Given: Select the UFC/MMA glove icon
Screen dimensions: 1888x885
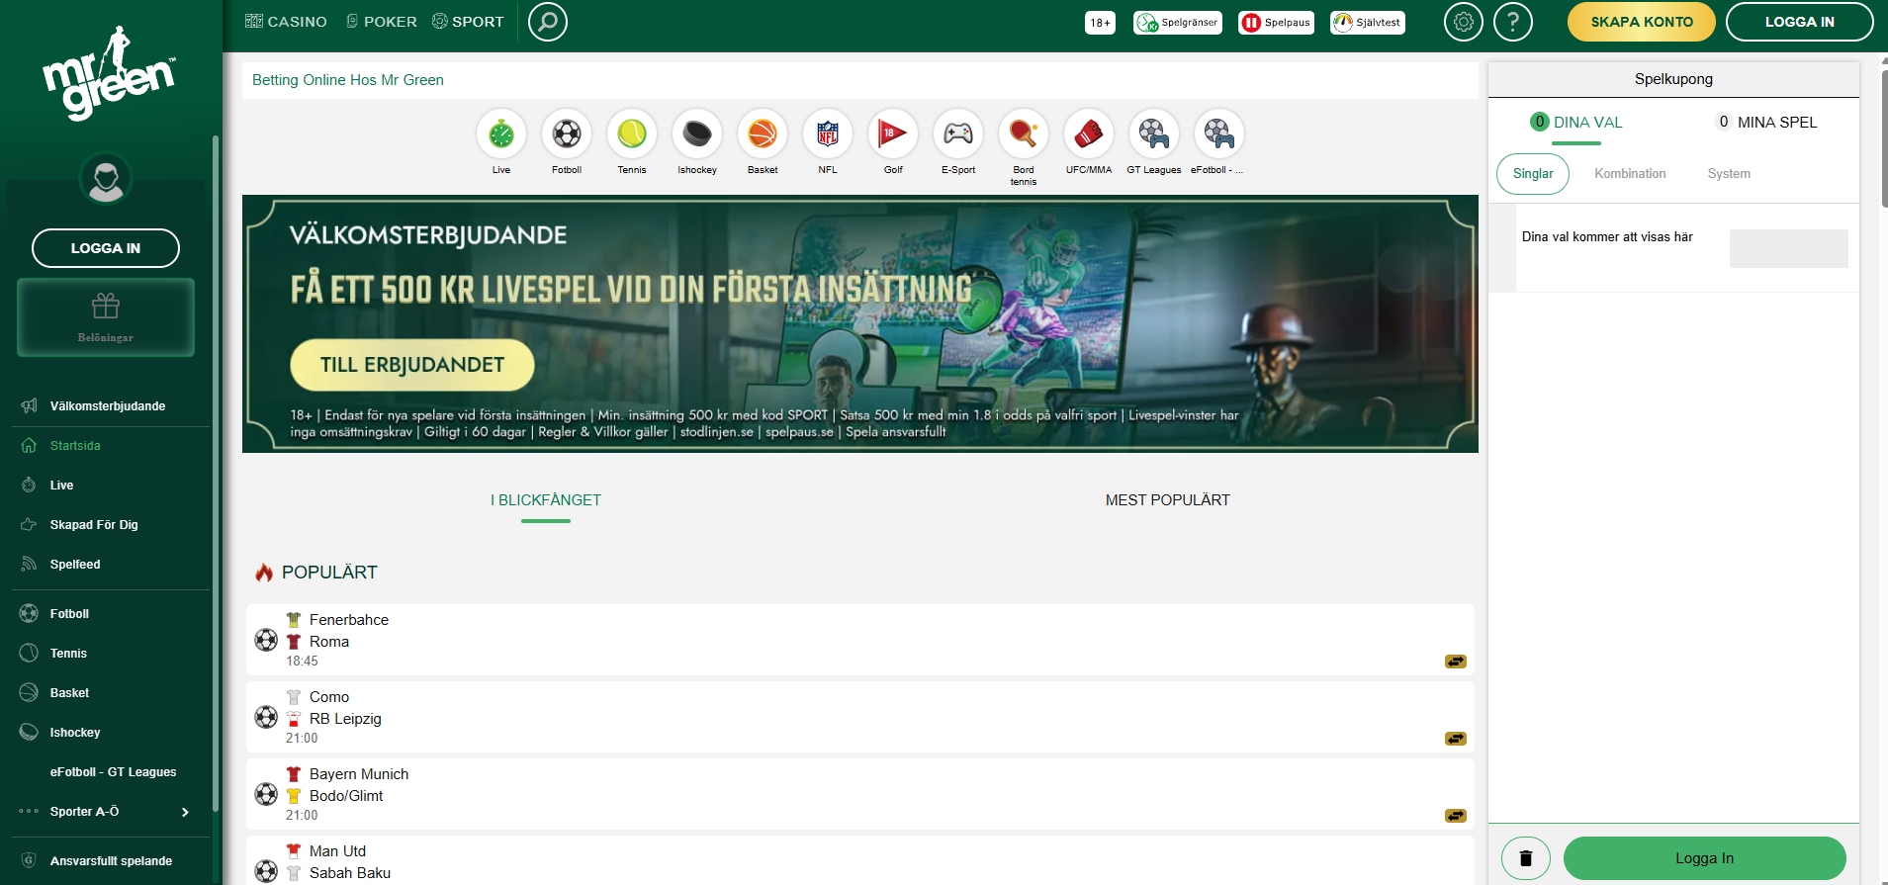Looking at the screenshot, I should [1089, 133].
